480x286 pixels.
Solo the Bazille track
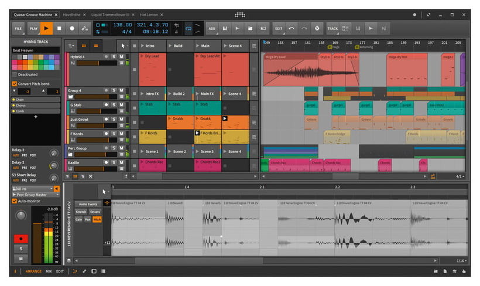tap(114, 162)
